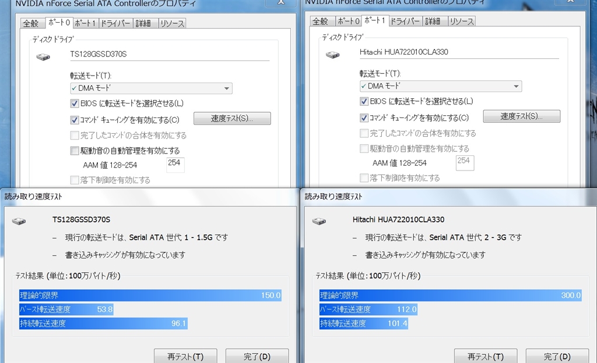Select ポート1 tab in right window
Screen dimensions: 597x363
click(375, 20)
